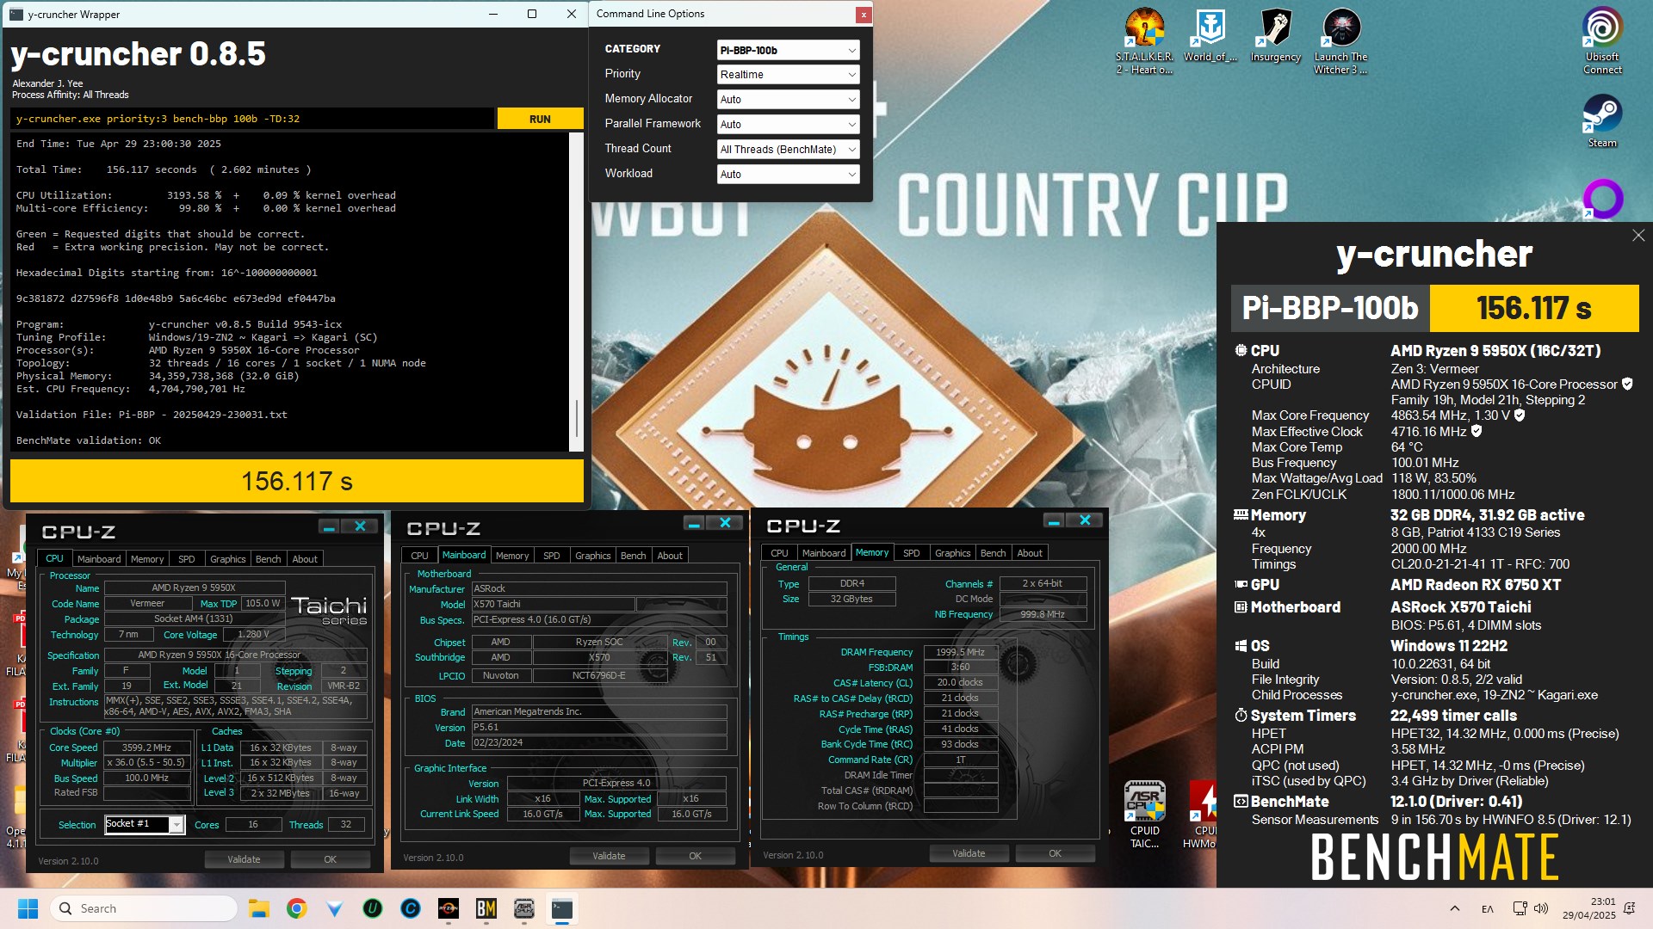Open the purple ring desktop icon below Steam
The height and width of the screenshot is (929, 1653).
[x=1602, y=199]
